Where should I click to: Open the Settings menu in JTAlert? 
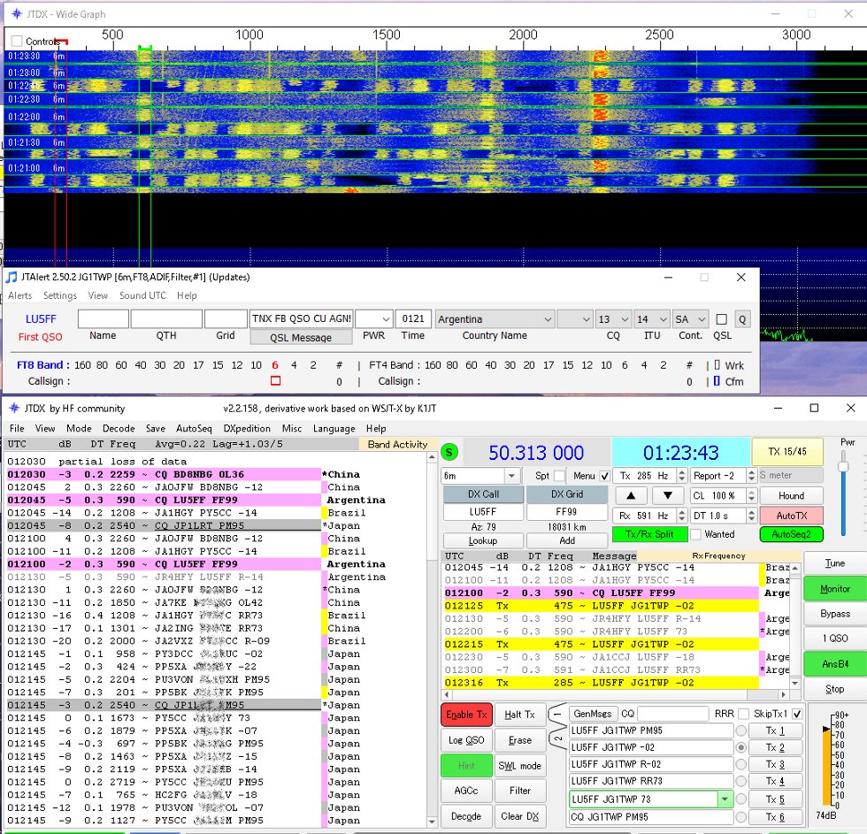coord(60,295)
